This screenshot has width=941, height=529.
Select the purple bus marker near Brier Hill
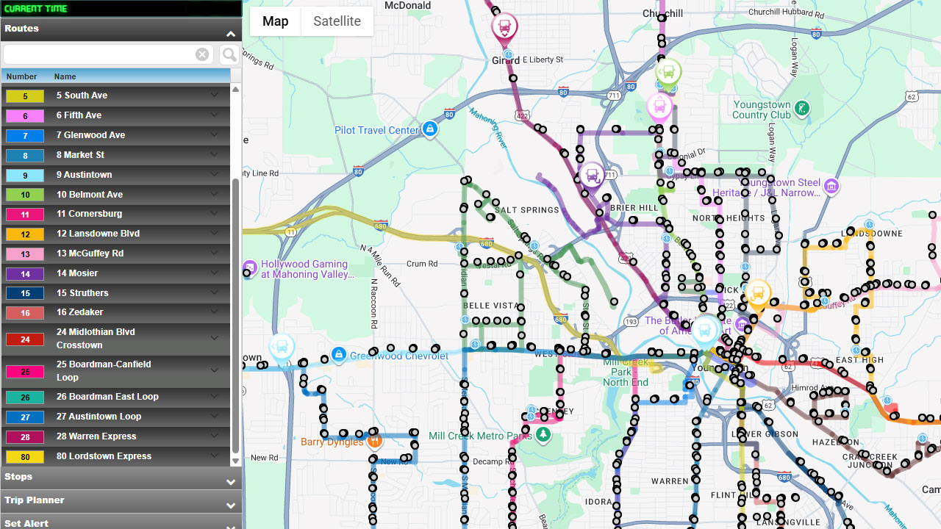point(591,176)
